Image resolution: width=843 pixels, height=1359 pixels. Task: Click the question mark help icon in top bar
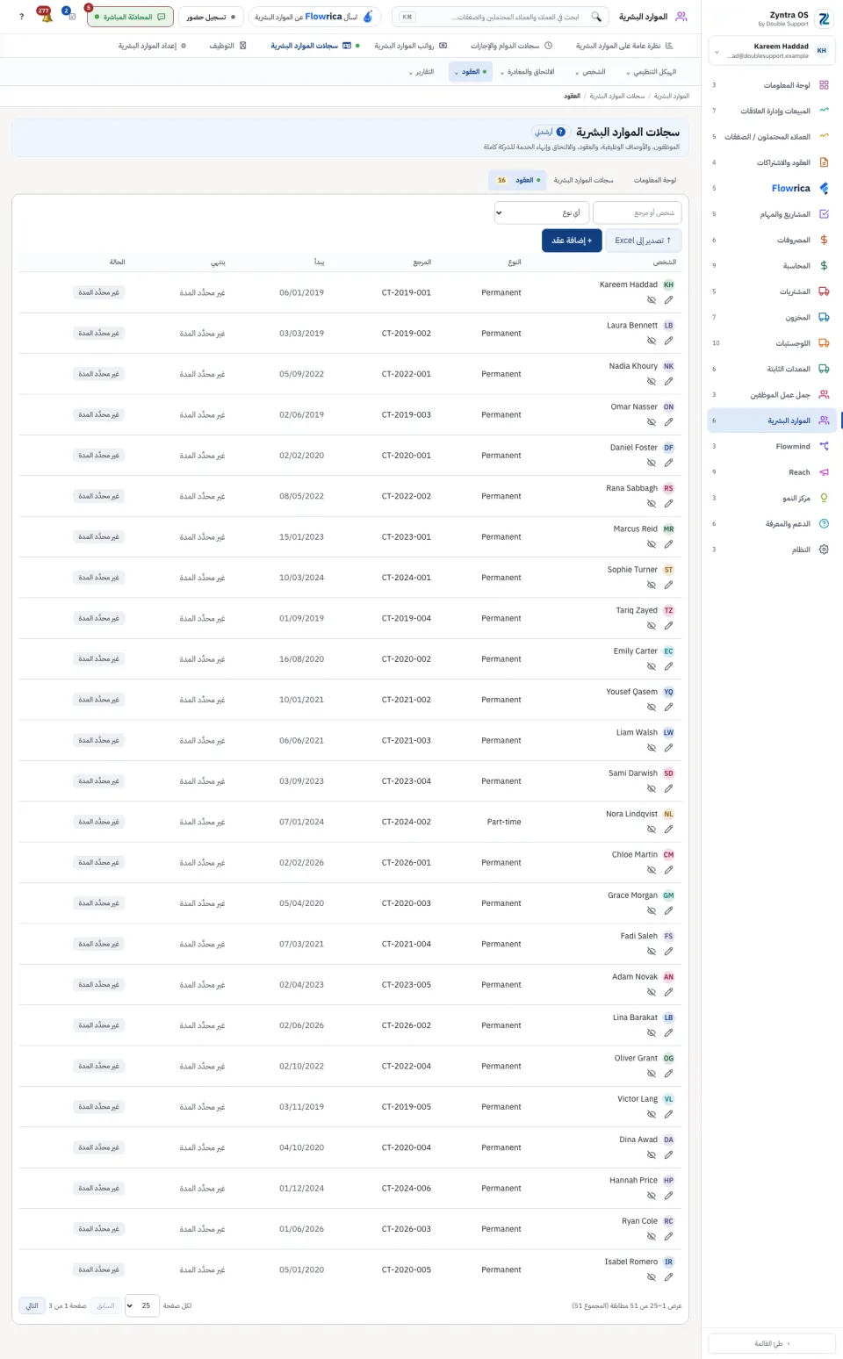pos(22,17)
